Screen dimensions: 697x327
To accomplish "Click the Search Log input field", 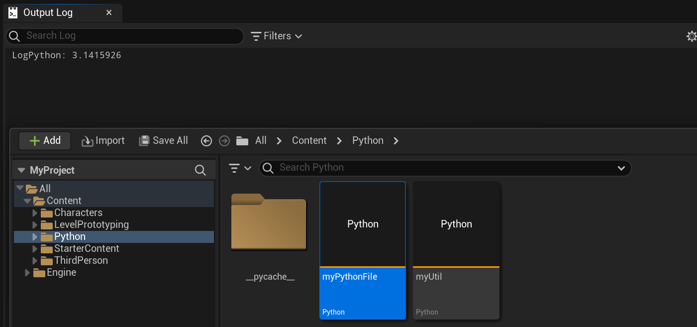I will point(129,36).
